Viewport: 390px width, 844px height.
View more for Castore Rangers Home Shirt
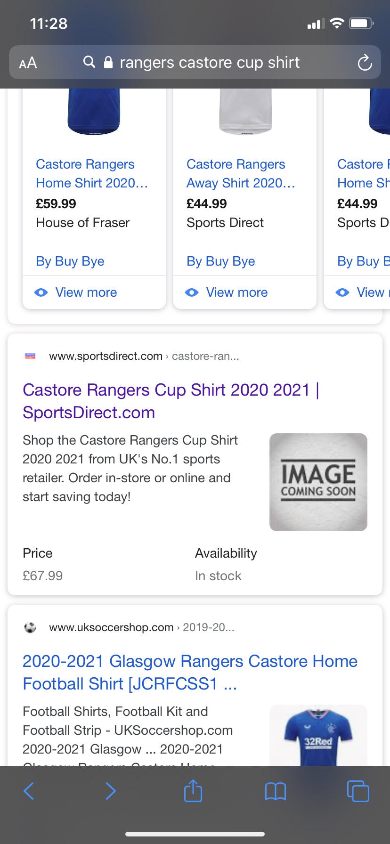(86, 292)
